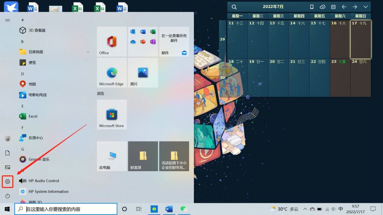Click the phone icon in calendar widget
This screenshot has width=383, height=215.
point(312,7)
